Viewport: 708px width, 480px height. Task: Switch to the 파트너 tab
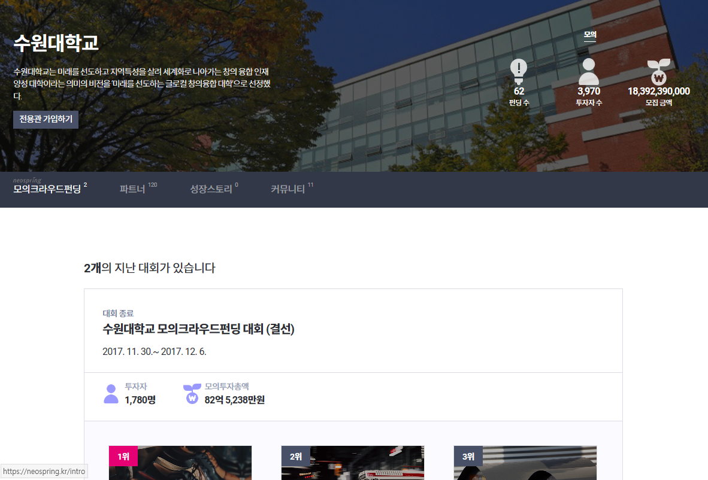(x=132, y=190)
